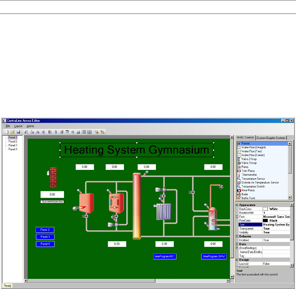Choose the Heat Pump control
The height and width of the screenshot is (289, 296).
pos(248,190)
